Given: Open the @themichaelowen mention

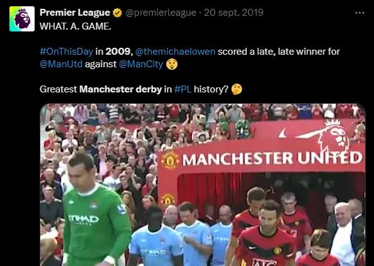Looking at the screenshot, I should click(175, 52).
